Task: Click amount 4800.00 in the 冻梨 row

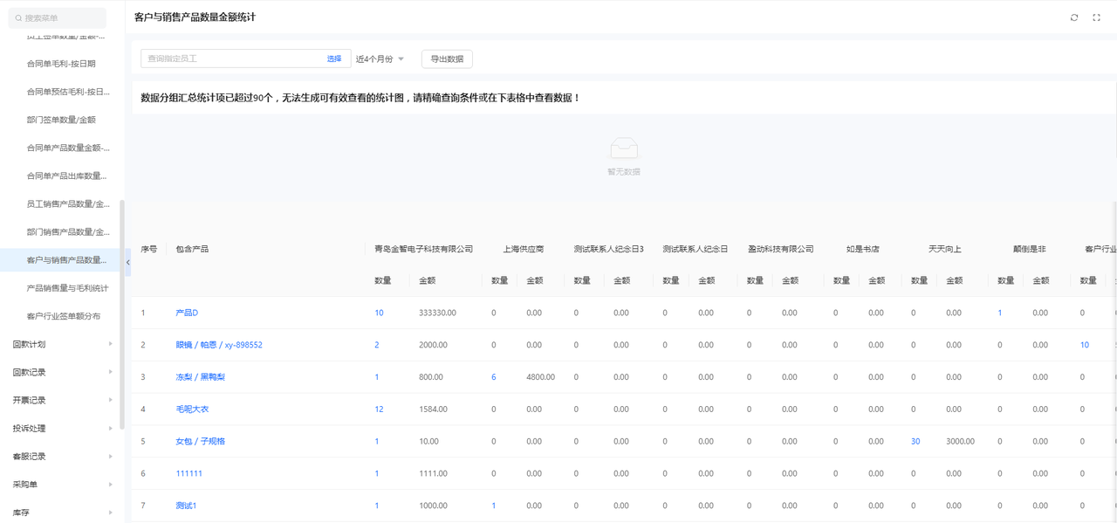Action: click(x=541, y=377)
